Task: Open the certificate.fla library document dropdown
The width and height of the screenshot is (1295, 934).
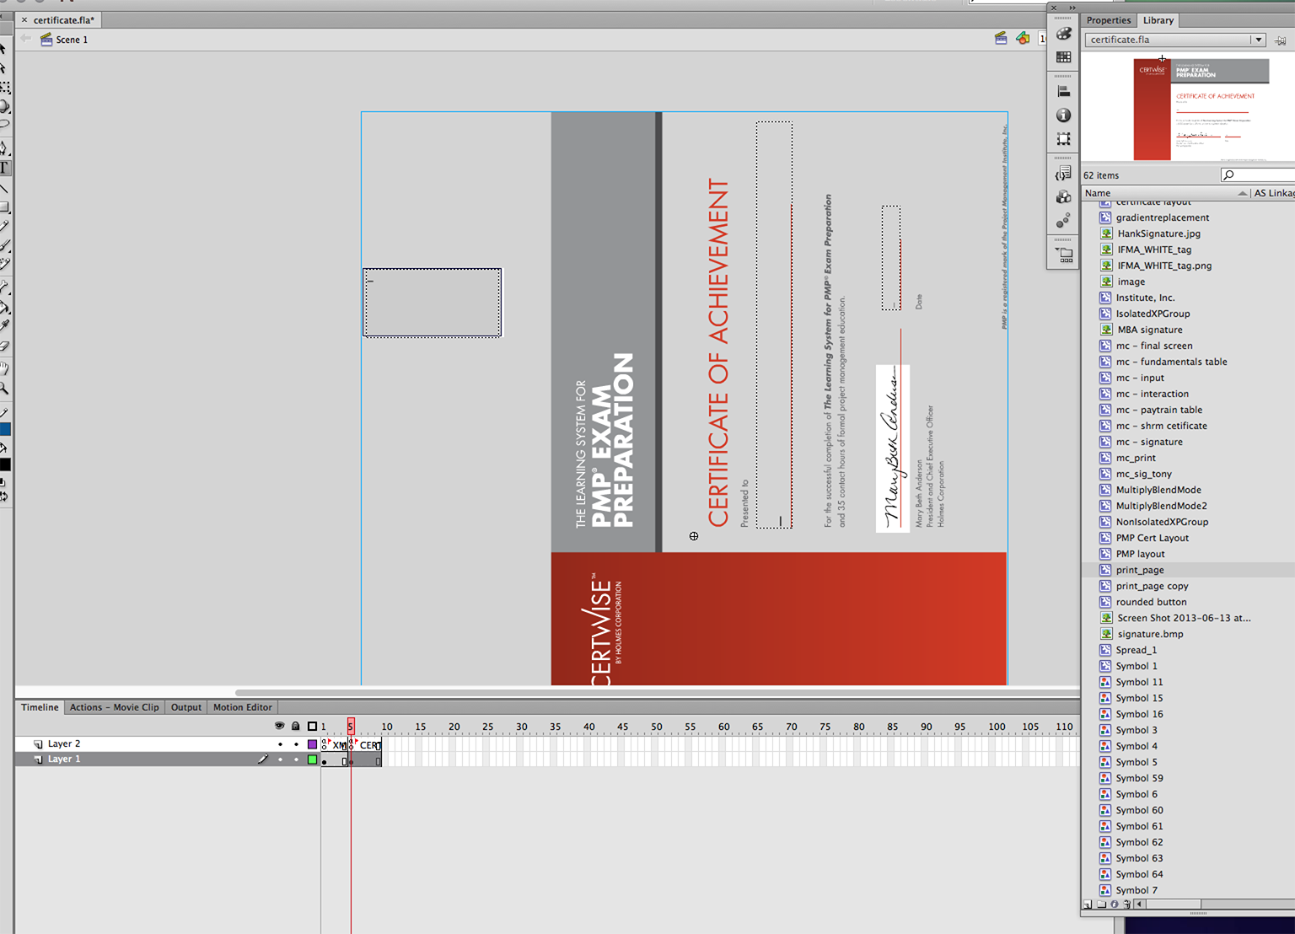Action: point(1258,40)
